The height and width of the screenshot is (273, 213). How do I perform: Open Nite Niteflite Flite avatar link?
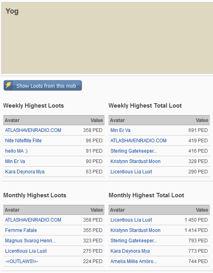(x=23, y=141)
